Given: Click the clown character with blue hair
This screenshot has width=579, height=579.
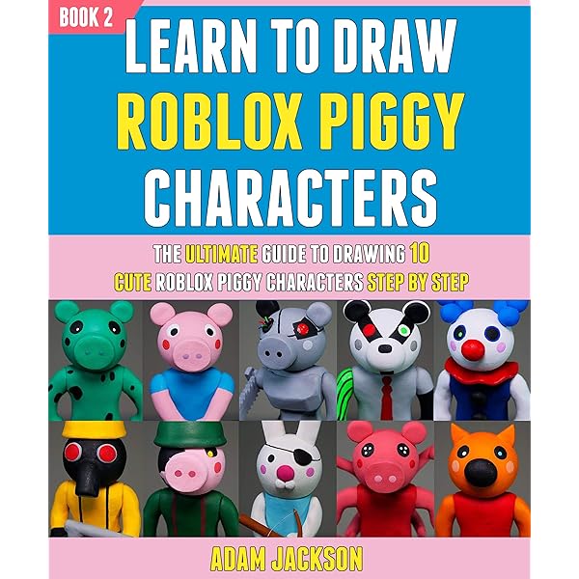Looking at the screenshot, I should pyautogui.click(x=482, y=360).
